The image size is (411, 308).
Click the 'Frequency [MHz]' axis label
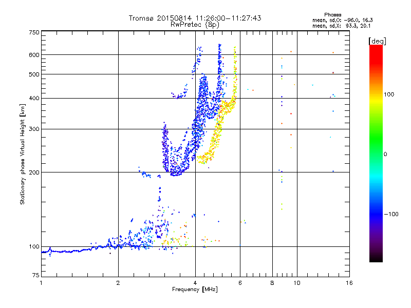(195, 290)
